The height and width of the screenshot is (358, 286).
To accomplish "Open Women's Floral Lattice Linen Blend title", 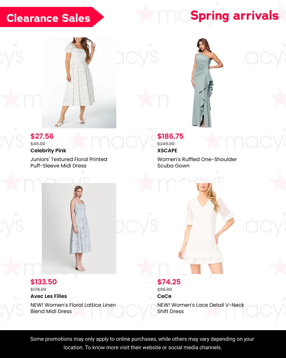I will (x=73, y=308).
